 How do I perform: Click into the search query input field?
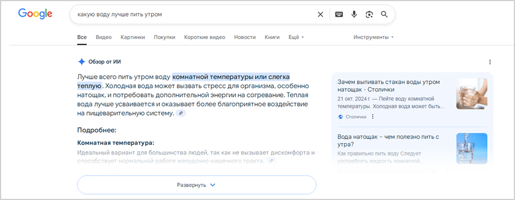(189, 14)
